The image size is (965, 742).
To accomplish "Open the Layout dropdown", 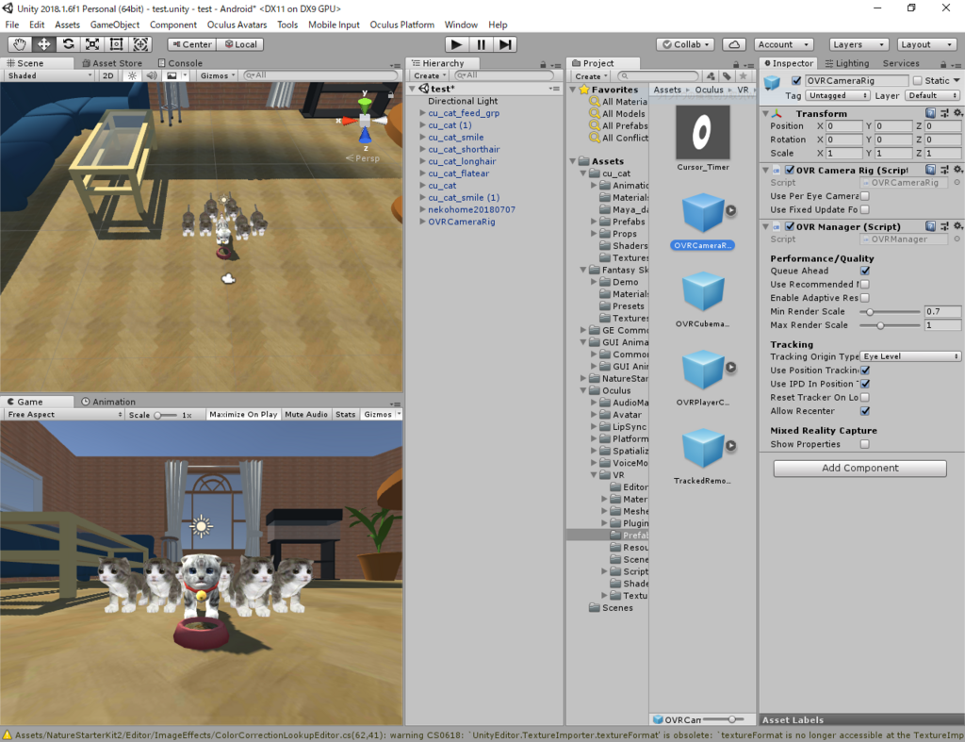I will click(926, 44).
